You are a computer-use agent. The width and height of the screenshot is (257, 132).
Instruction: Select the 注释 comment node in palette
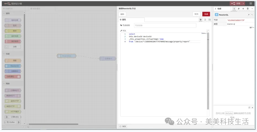click(x=13, y=47)
